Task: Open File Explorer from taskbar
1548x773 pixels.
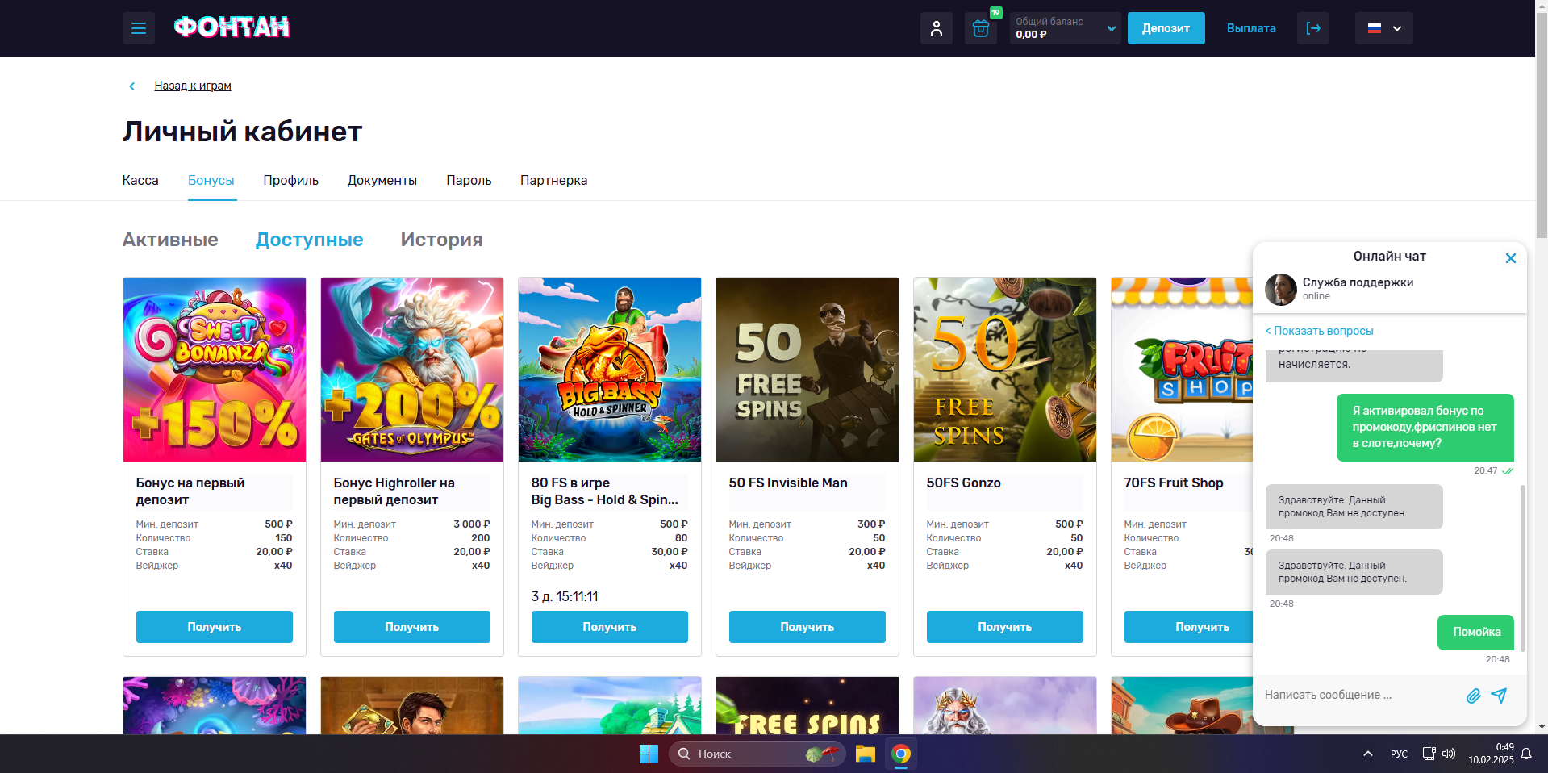Action: [x=866, y=754]
